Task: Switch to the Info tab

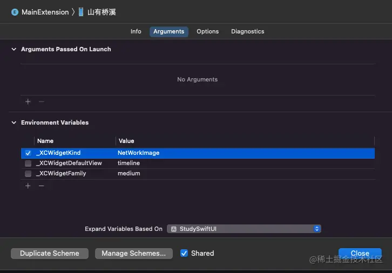Action: coord(136,31)
